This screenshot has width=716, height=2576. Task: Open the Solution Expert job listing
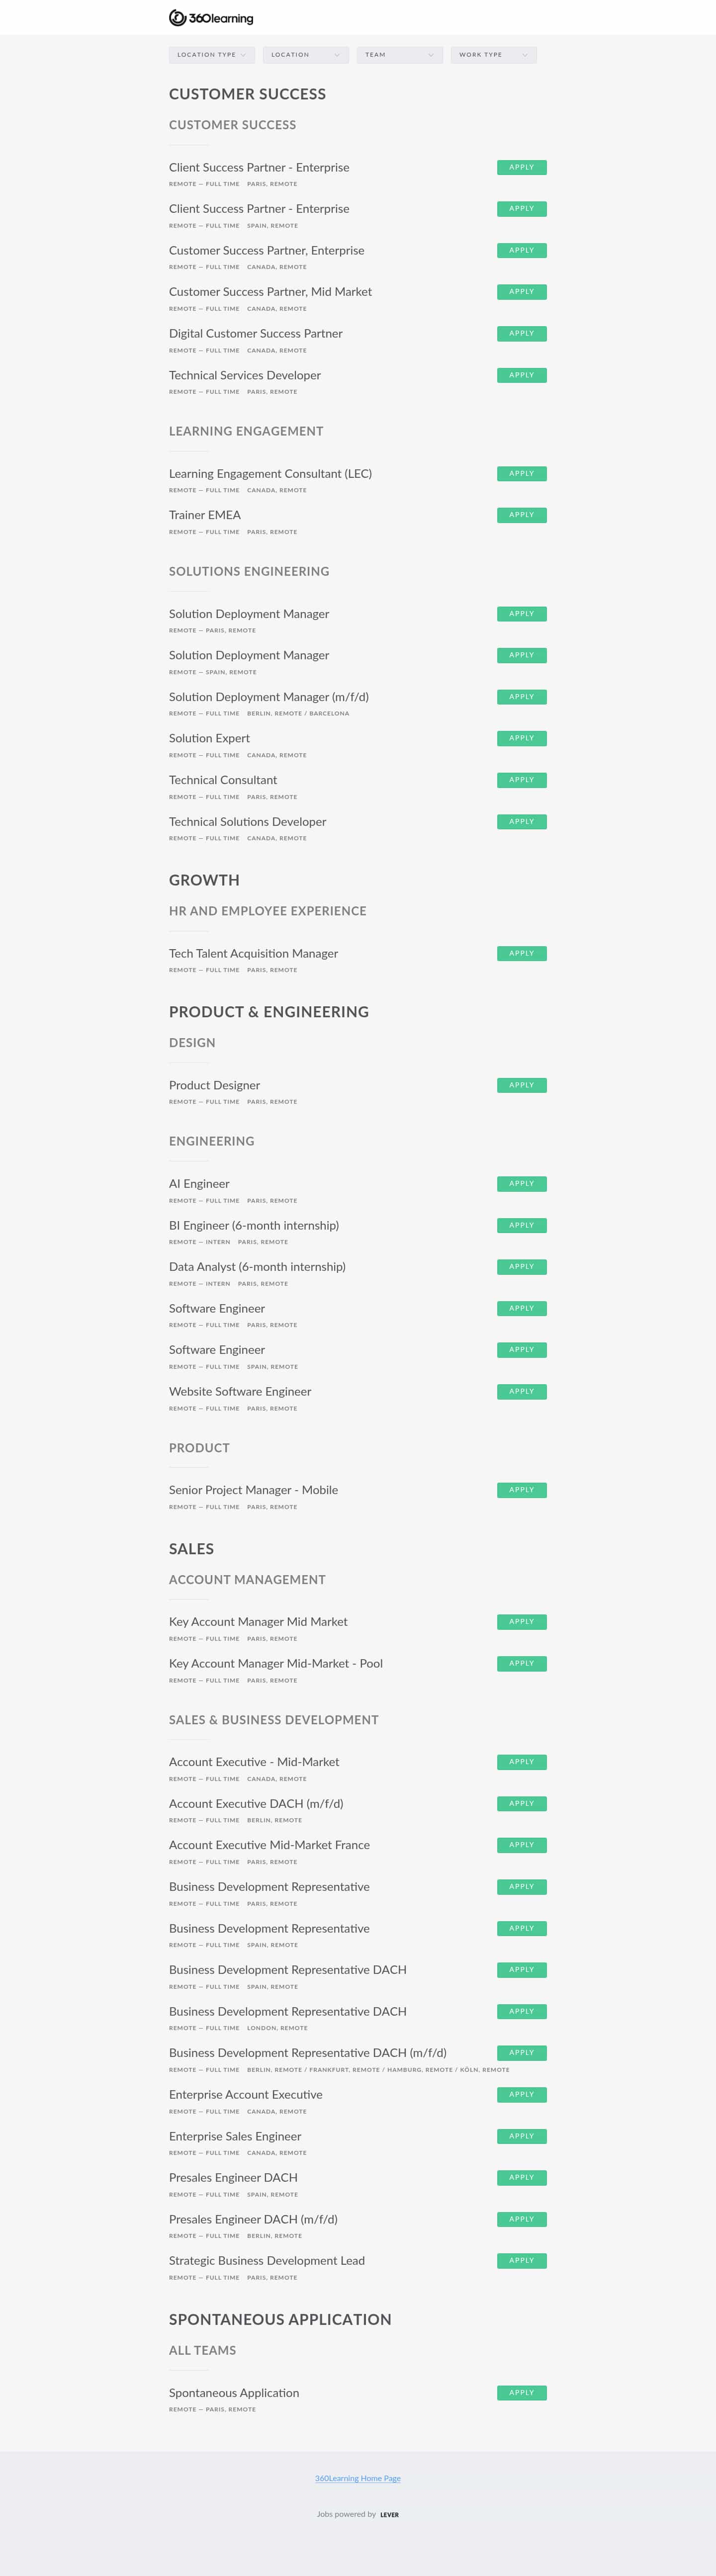[209, 738]
